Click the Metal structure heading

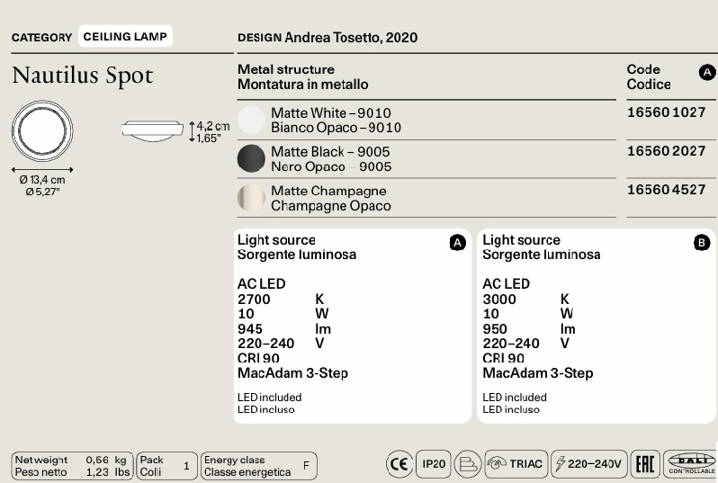[286, 69]
